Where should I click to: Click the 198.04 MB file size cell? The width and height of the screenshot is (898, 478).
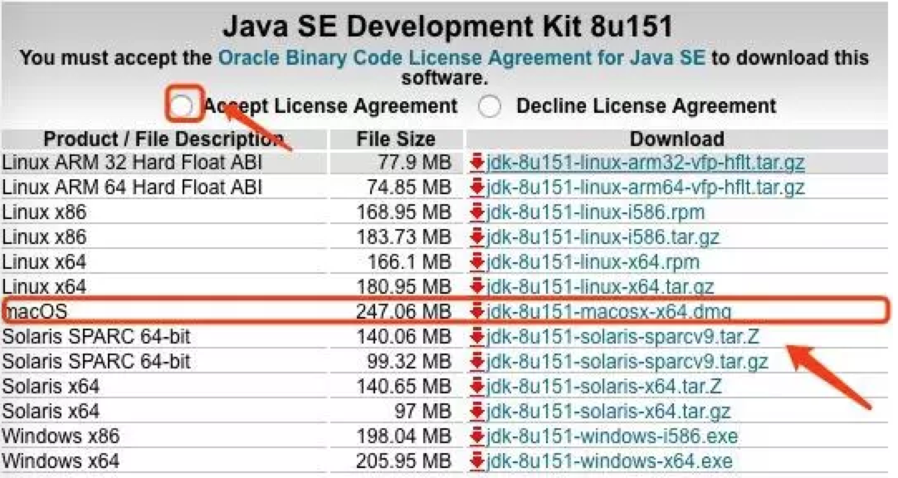coord(396,437)
